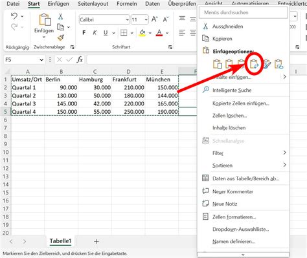Click the cell containing Frankfurt

pyautogui.click(x=128, y=80)
